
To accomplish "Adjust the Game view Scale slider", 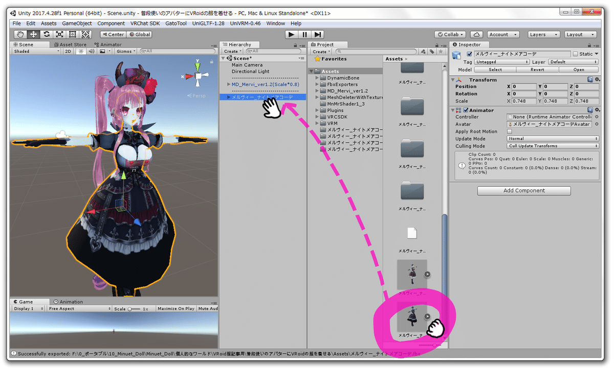I will coord(134,309).
